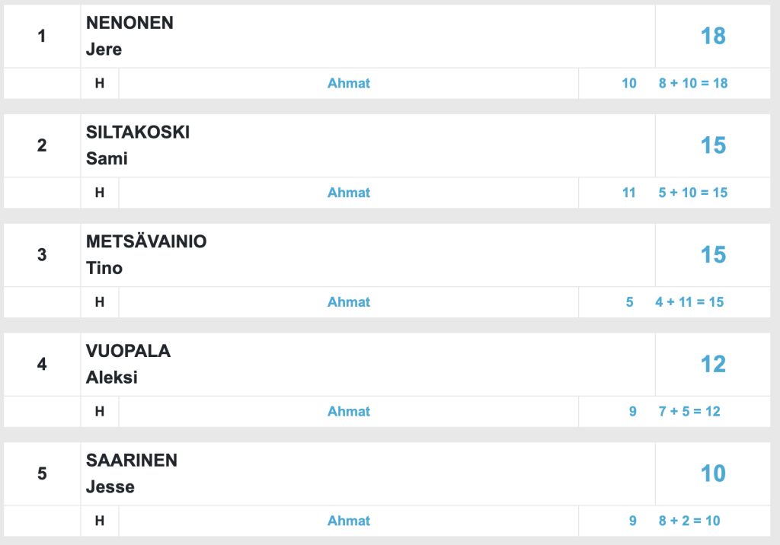
Task: Open Ahmat link under Vuopala Aleksi
Action: pyautogui.click(x=348, y=412)
